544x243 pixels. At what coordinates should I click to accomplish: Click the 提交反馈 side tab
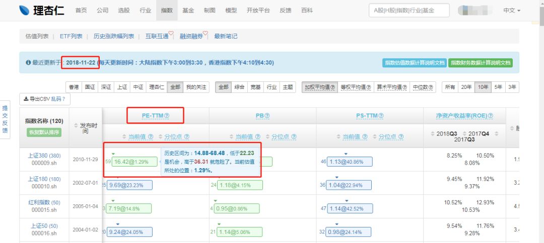coord(5,119)
